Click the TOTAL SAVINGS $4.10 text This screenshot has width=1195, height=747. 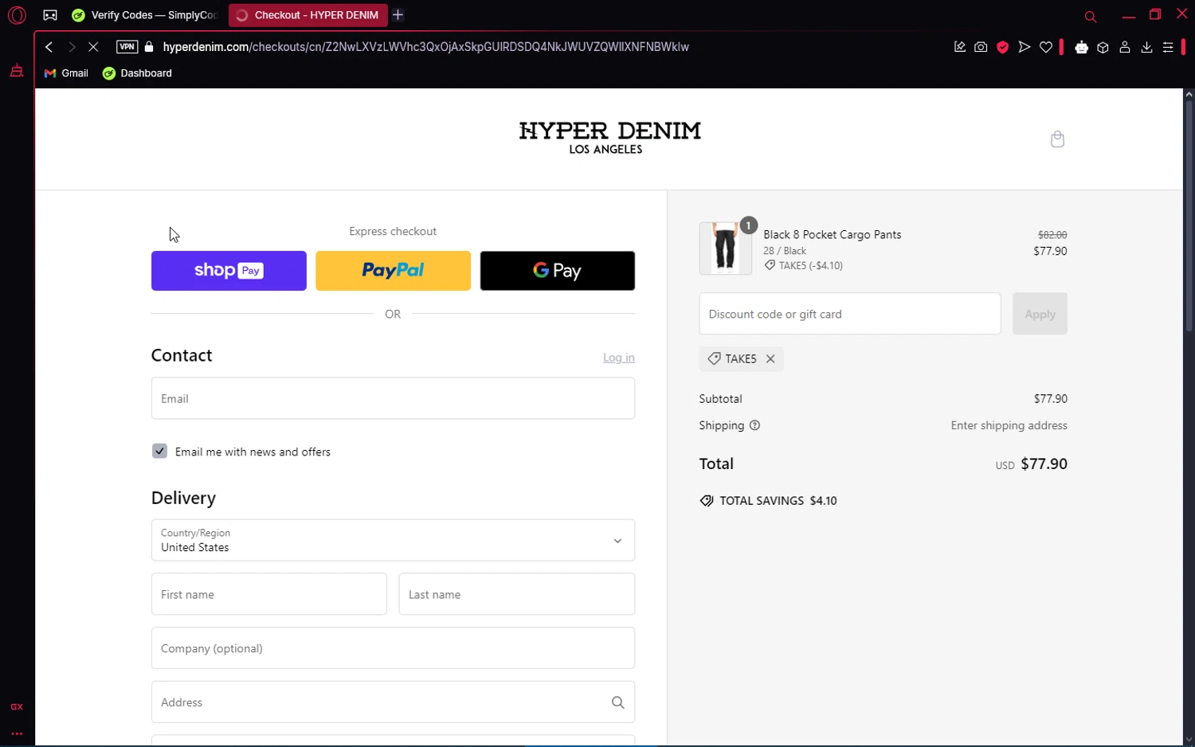pyautogui.click(x=778, y=501)
